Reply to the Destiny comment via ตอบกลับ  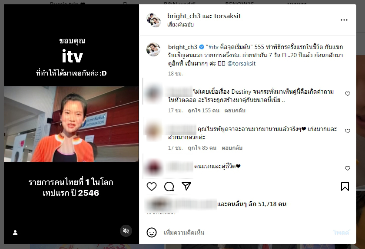tap(235, 111)
